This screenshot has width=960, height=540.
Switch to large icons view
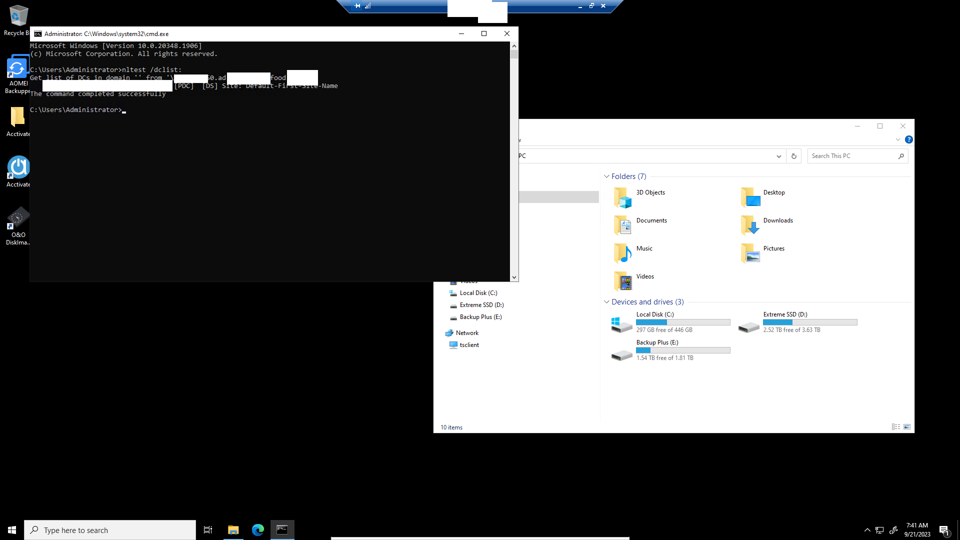pyautogui.click(x=907, y=427)
